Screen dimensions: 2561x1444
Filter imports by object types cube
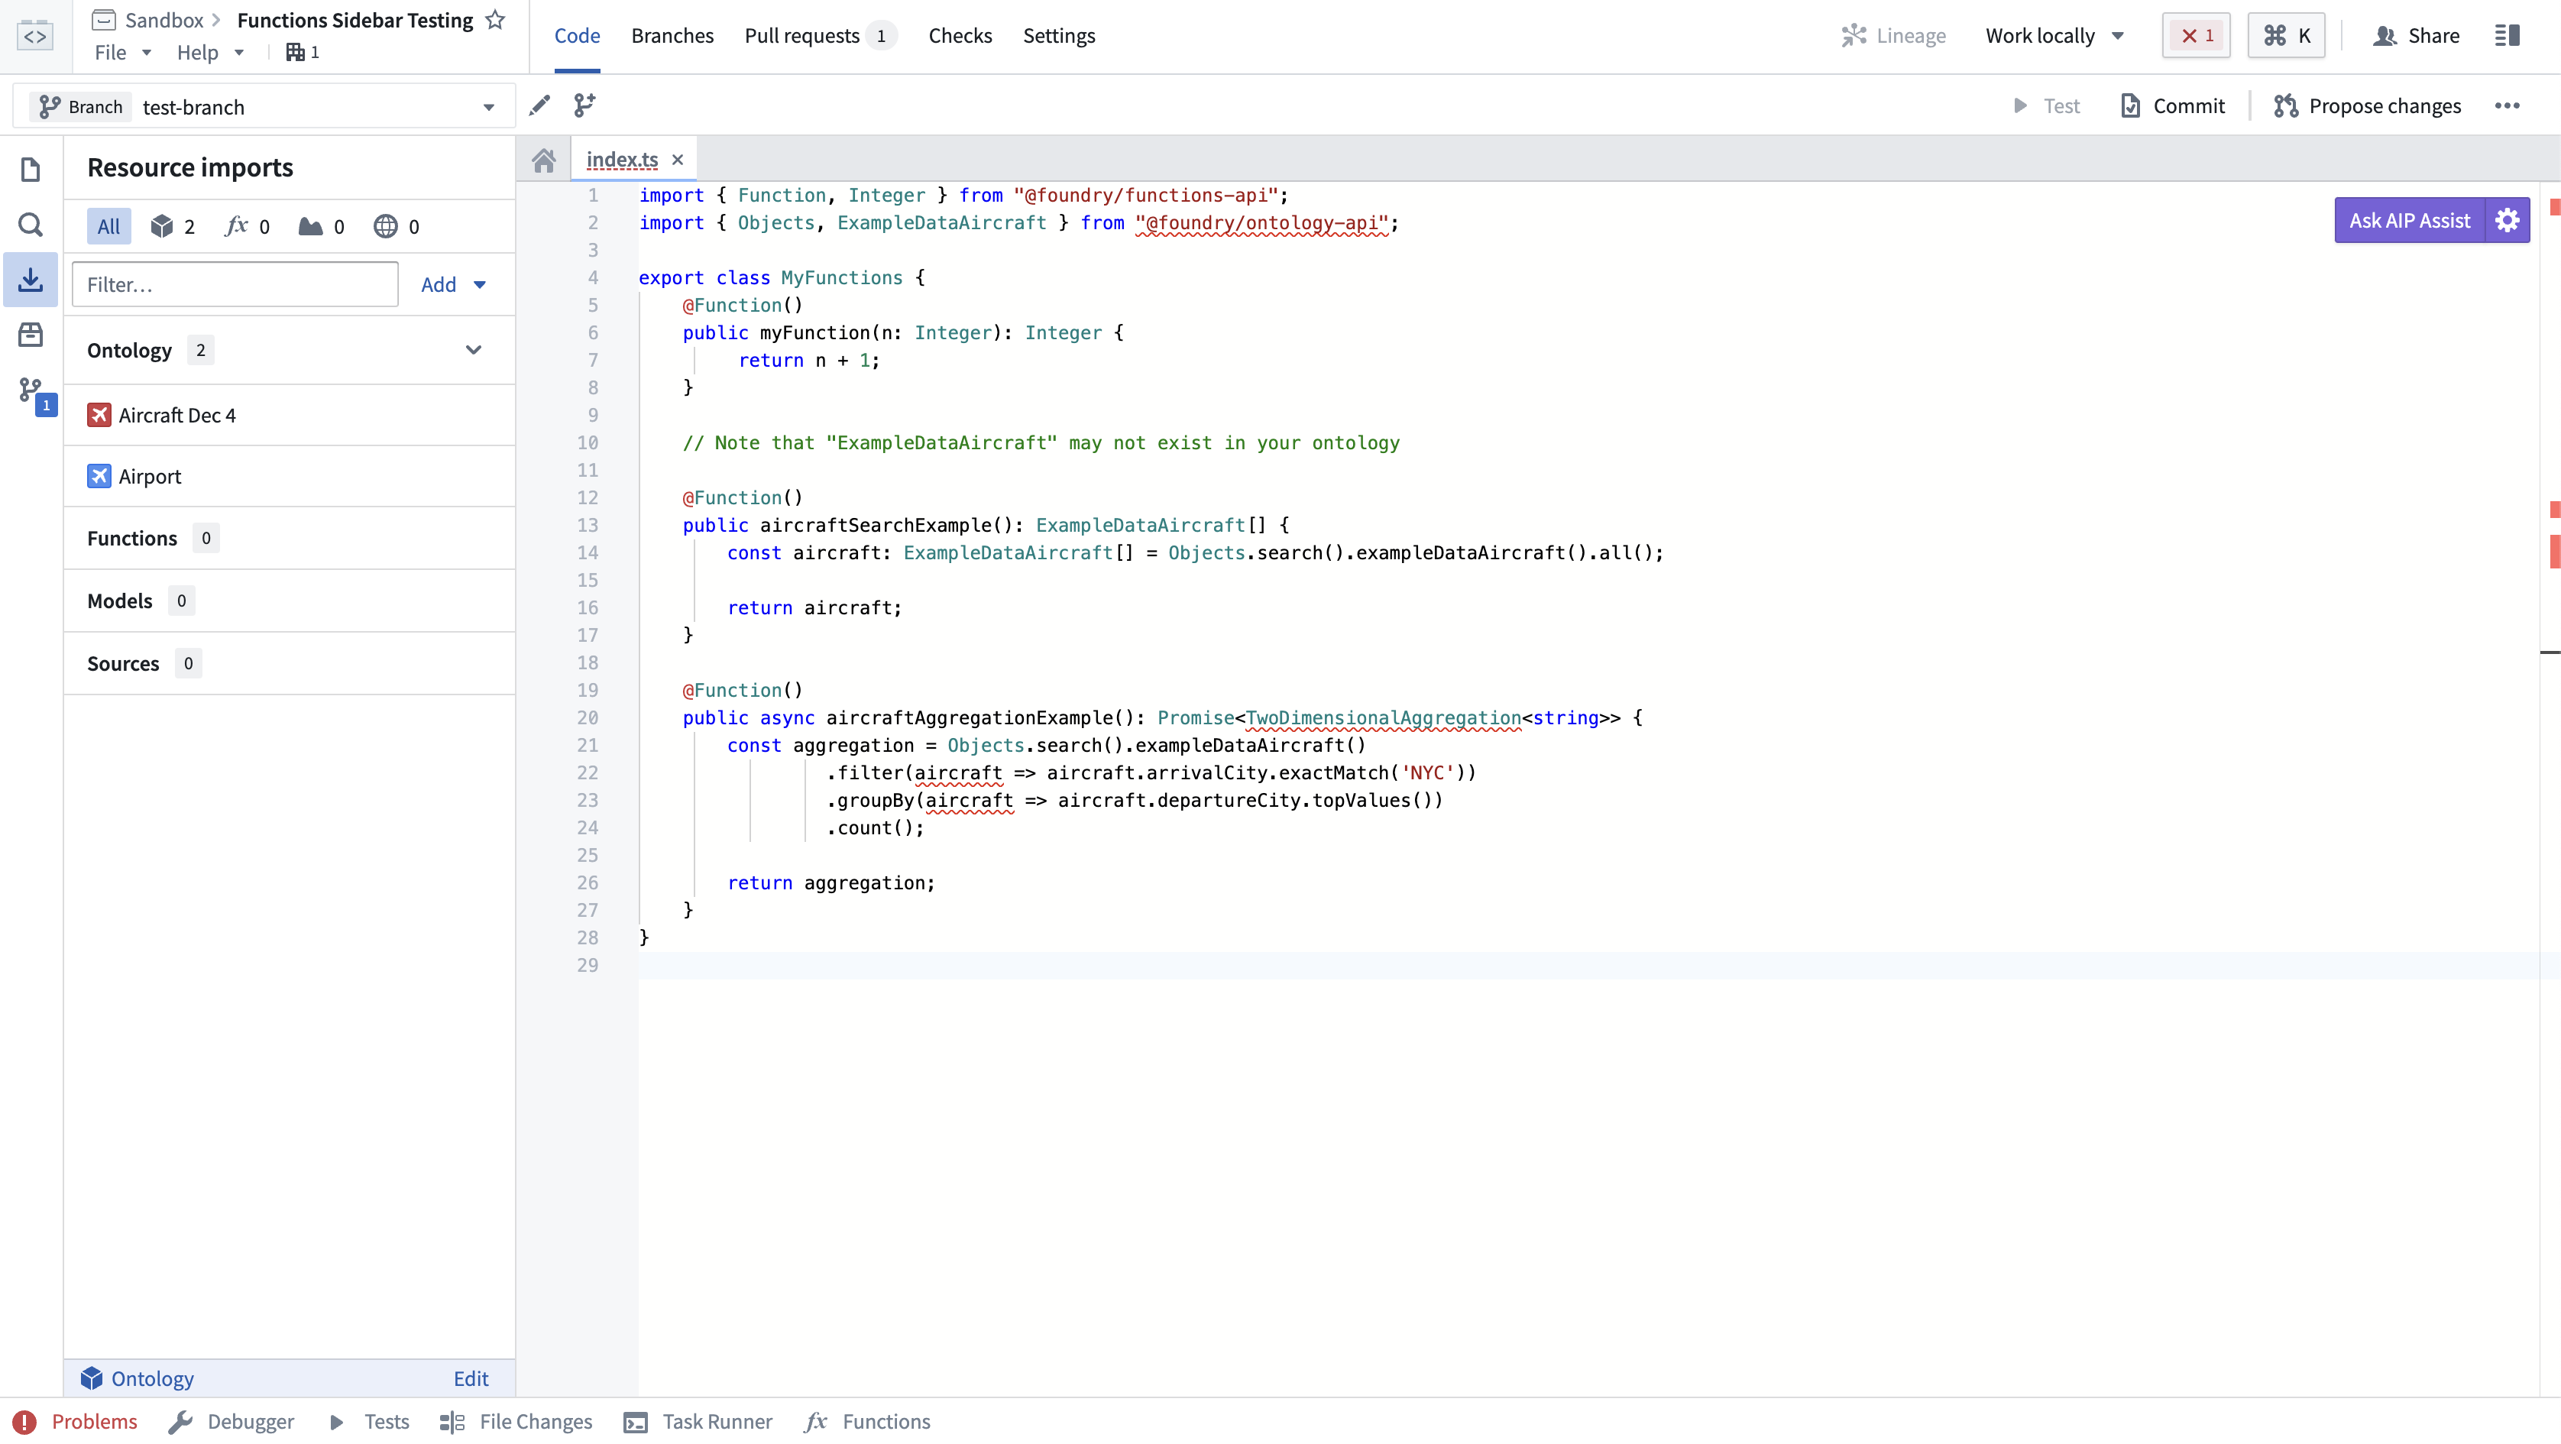[x=172, y=227]
